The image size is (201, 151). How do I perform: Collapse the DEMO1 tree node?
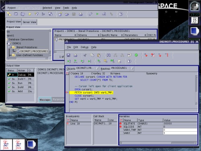click(x=8, y=43)
